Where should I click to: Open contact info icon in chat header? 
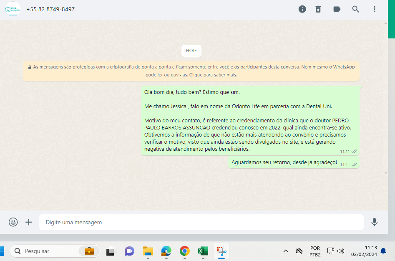[302, 9]
